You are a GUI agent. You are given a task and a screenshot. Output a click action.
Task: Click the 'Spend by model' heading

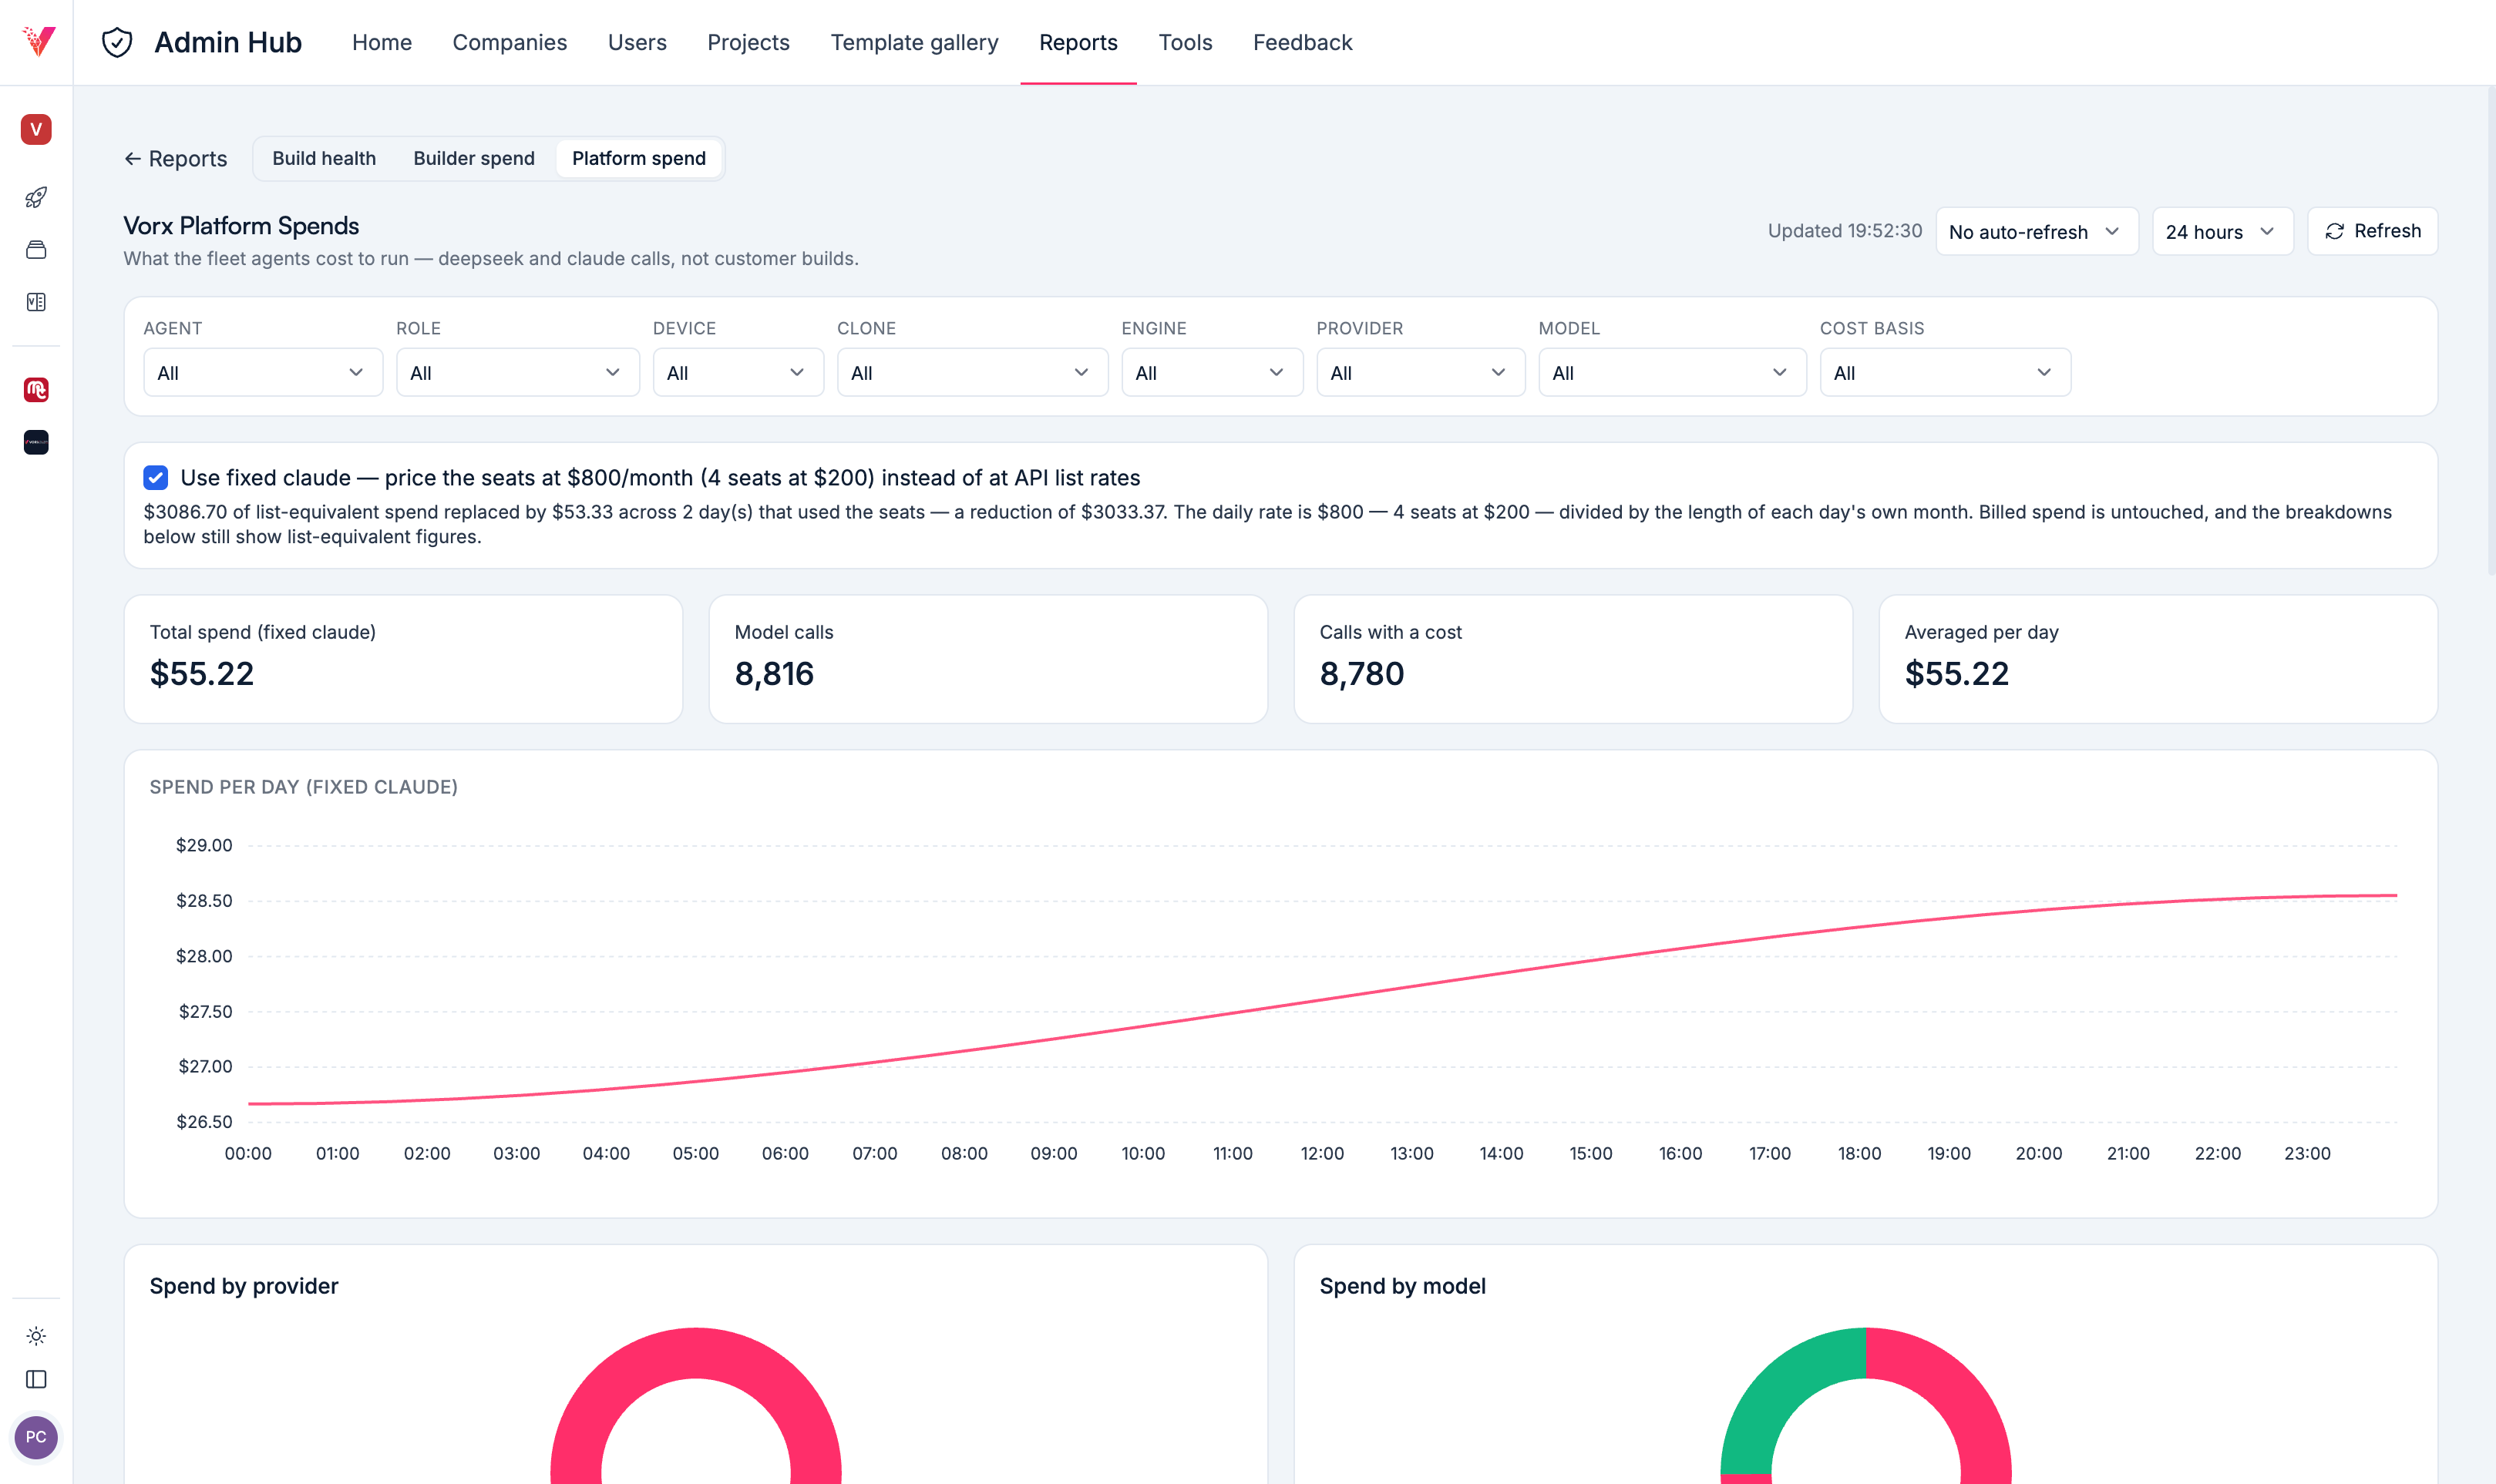(1403, 1286)
